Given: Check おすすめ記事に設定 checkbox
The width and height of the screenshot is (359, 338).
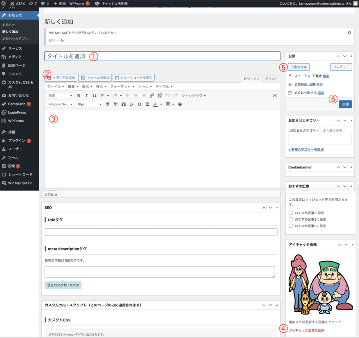Looking at the screenshot, I should [291, 213].
